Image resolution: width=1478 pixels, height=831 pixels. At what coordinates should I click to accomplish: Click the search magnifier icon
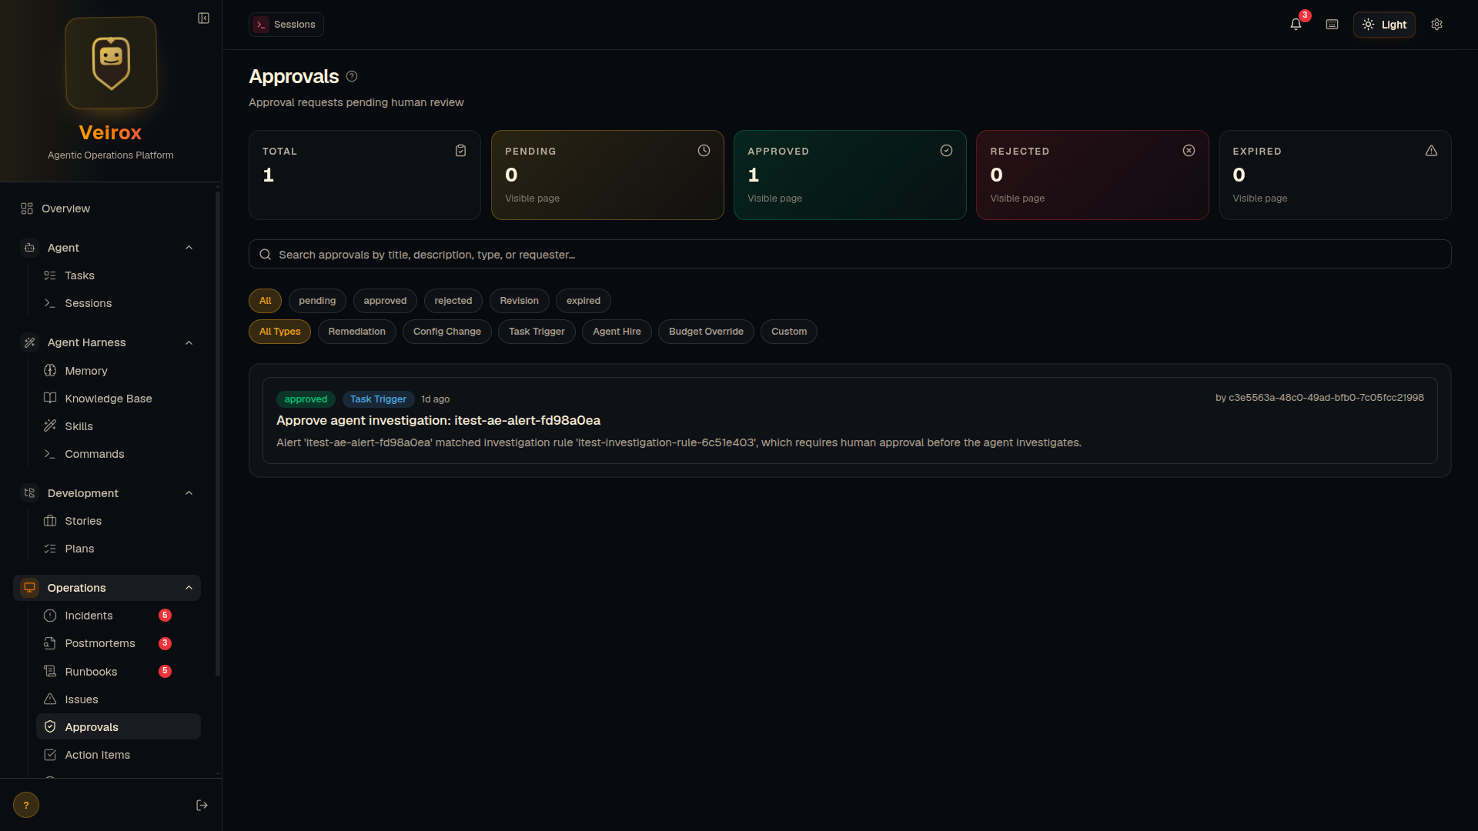(x=265, y=255)
